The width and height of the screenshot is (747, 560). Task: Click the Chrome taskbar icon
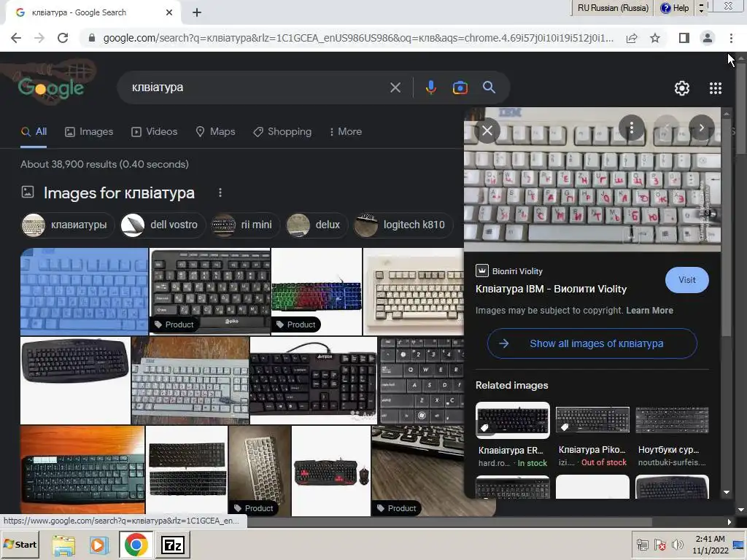(x=136, y=545)
